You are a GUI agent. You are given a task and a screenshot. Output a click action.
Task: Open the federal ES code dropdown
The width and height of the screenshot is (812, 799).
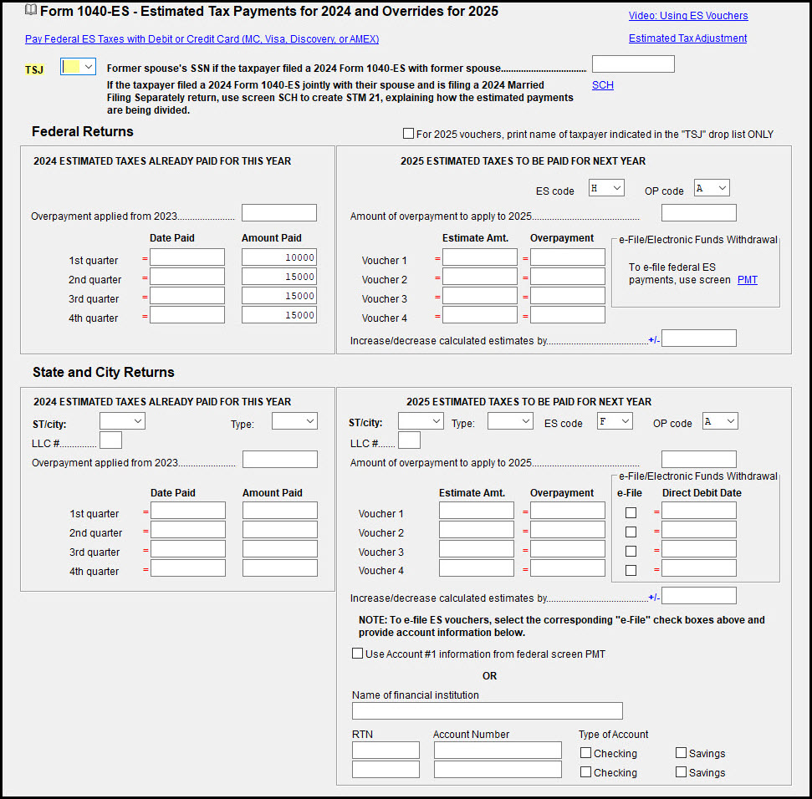[x=606, y=188]
